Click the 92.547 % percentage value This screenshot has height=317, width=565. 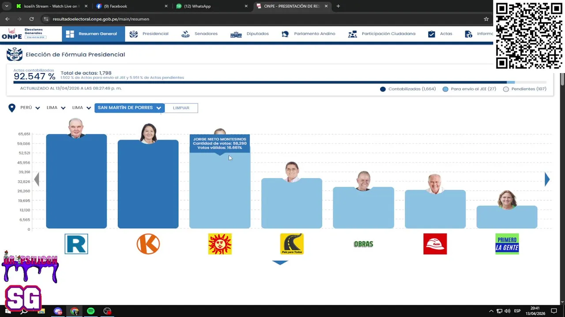34,77
